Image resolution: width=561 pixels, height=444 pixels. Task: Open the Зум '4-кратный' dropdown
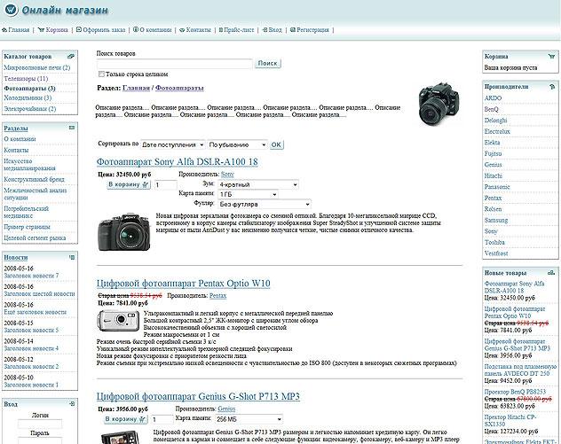coord(258,184)
